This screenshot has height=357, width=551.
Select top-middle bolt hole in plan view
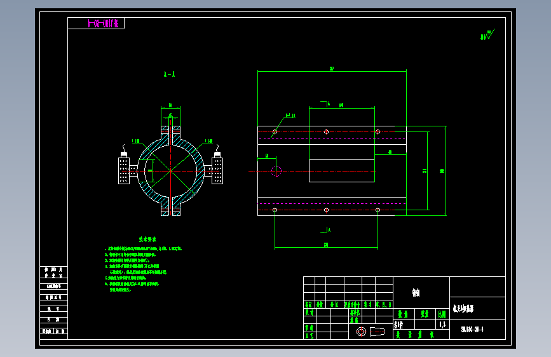pos(326,131)
